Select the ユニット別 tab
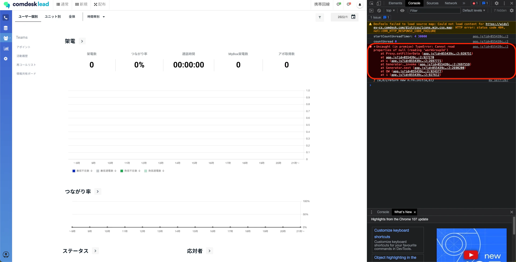This screenshot has width=516, height=262. 53,17
